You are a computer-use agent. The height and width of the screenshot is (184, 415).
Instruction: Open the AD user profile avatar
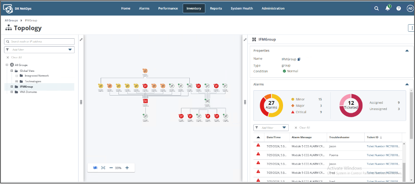pos(410,8)
